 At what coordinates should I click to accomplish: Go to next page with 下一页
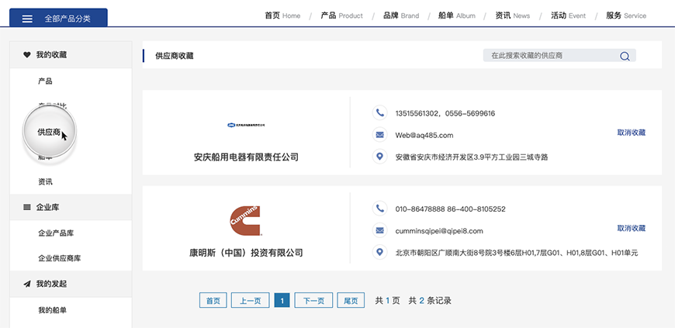[x=313, y=301]
